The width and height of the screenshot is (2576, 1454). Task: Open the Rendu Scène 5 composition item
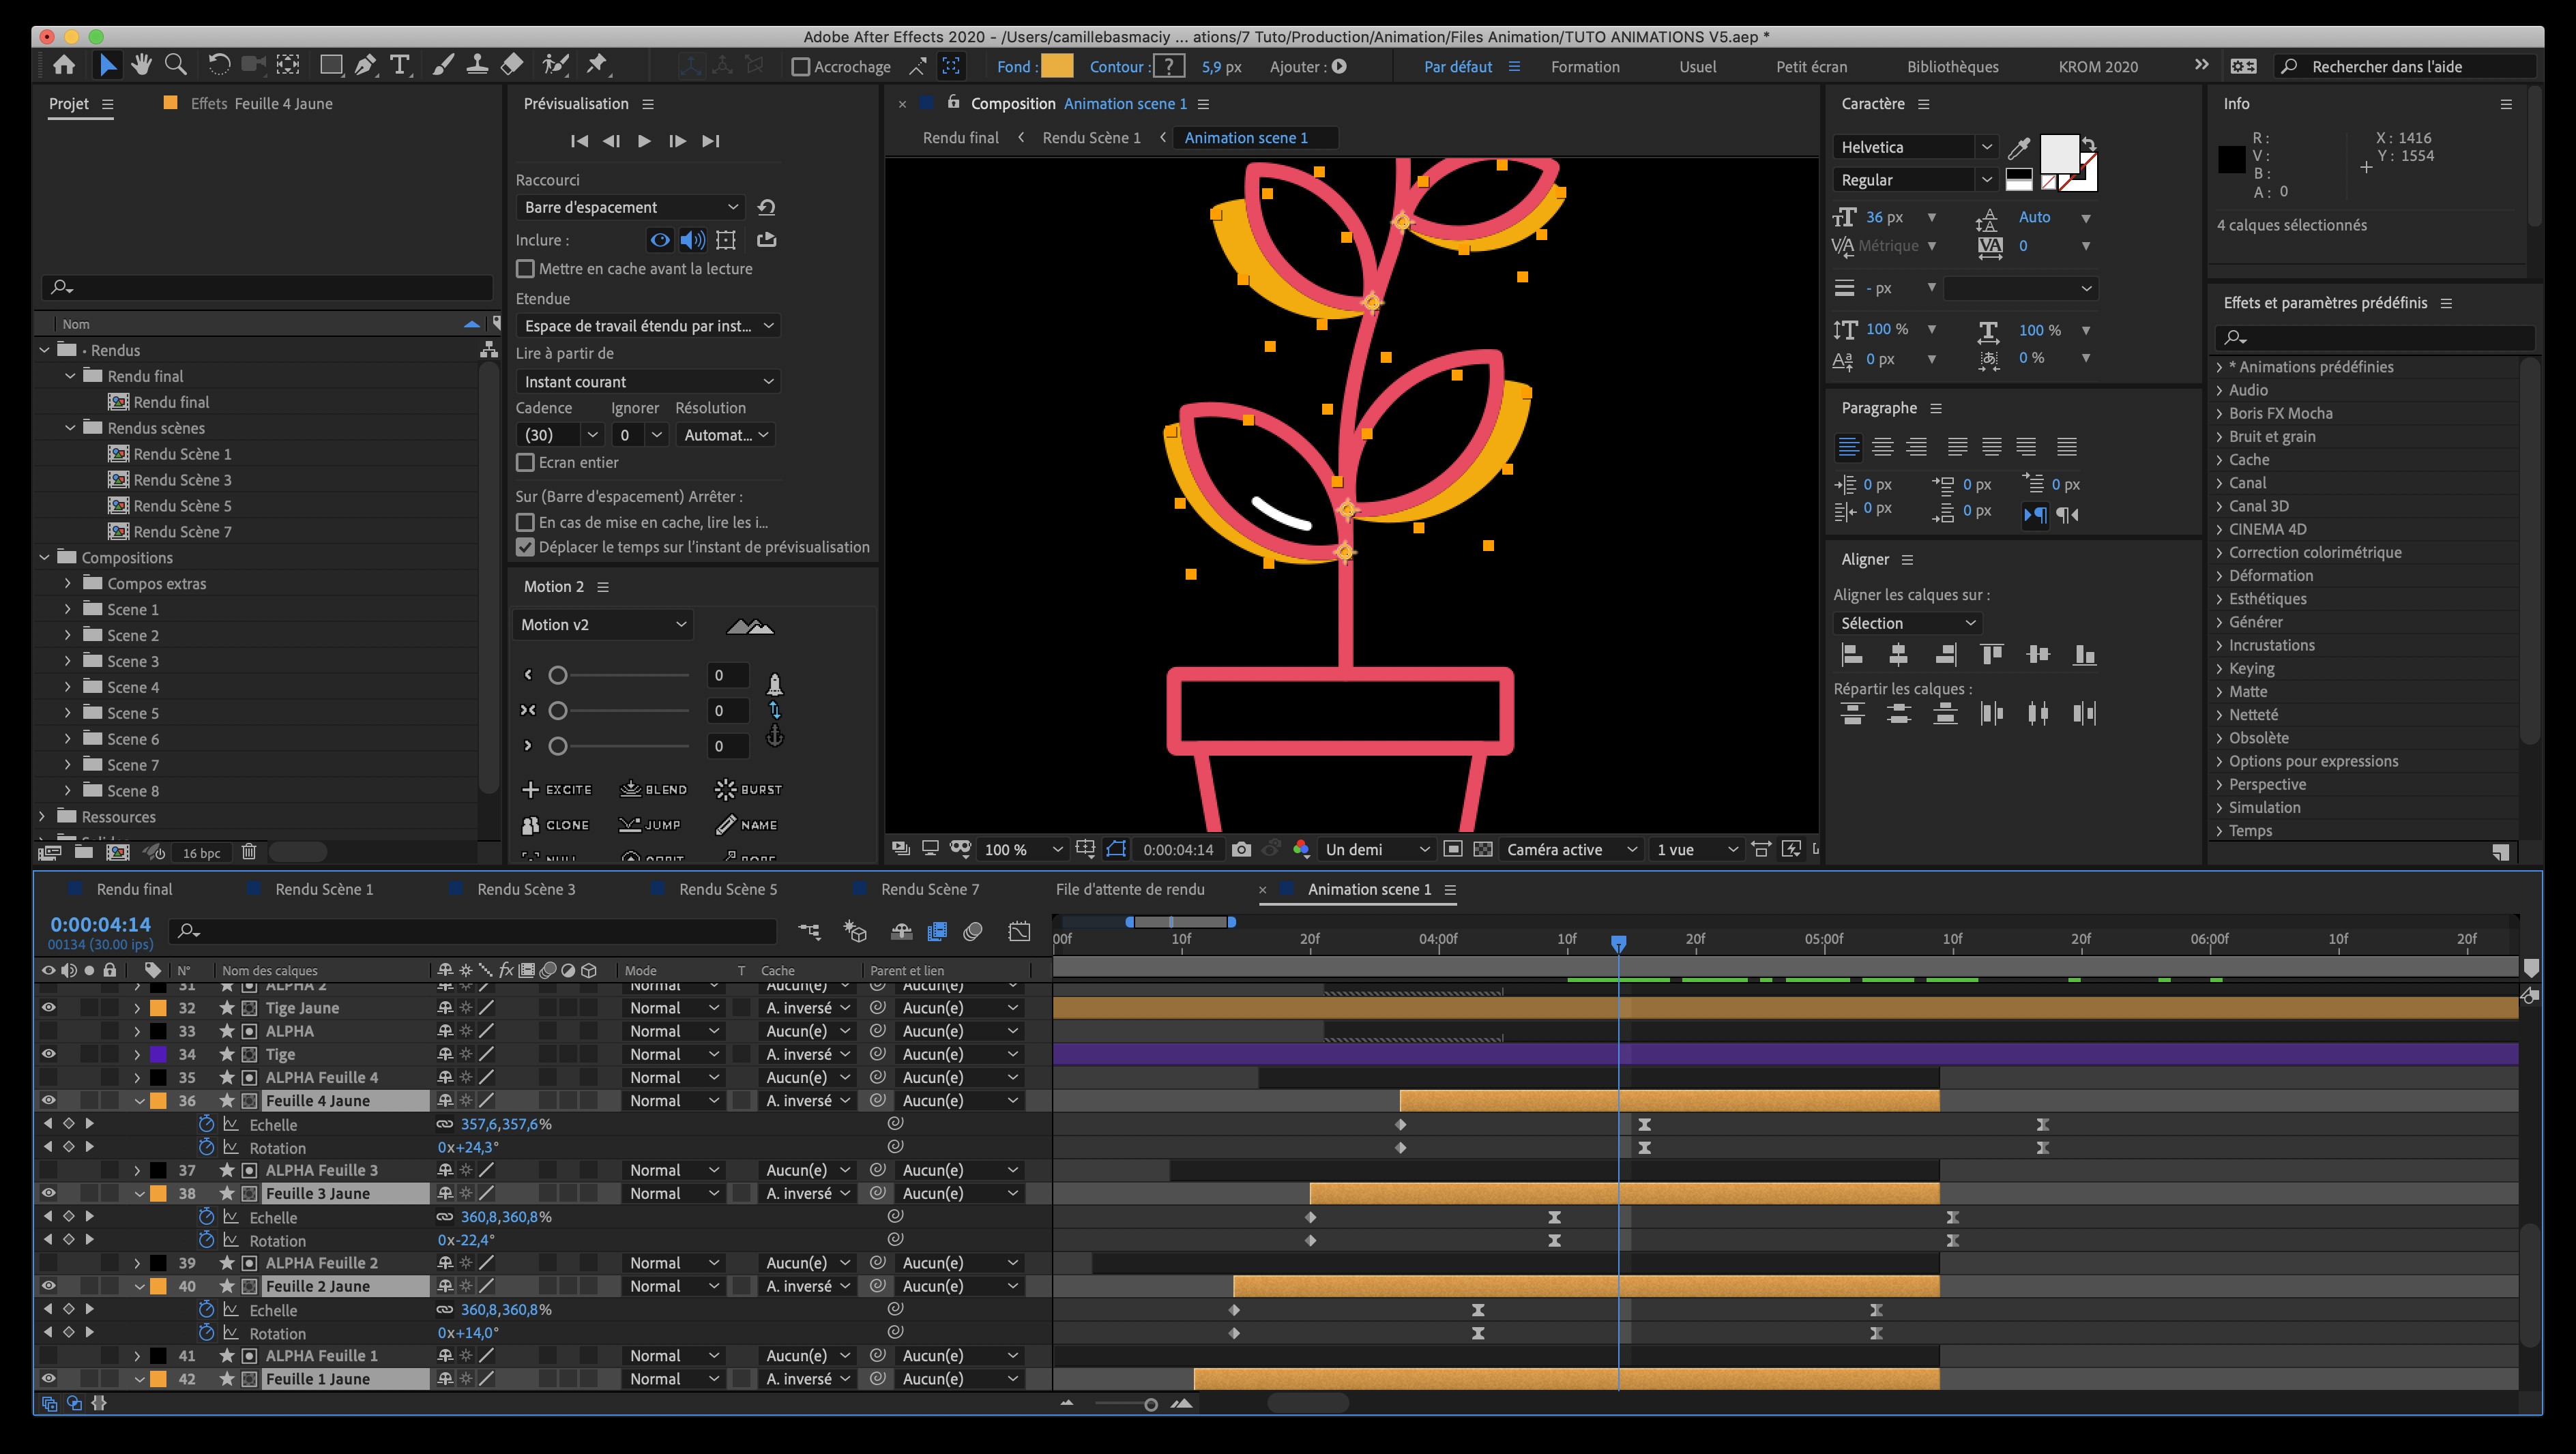pos(181,506)
